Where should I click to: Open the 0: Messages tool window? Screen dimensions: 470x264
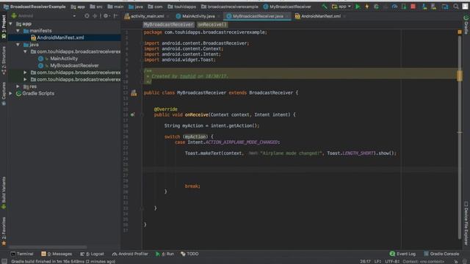pyautogui.click(x=57, y=254)
